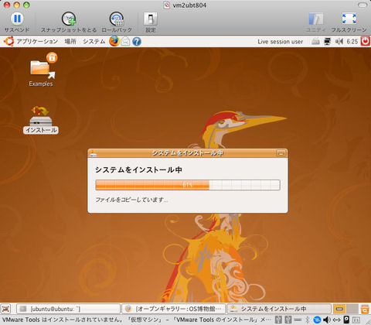Viewport: 371px width, 325px height.
Task: Click the network adapter arrows status icon
Action: [337, 320]
